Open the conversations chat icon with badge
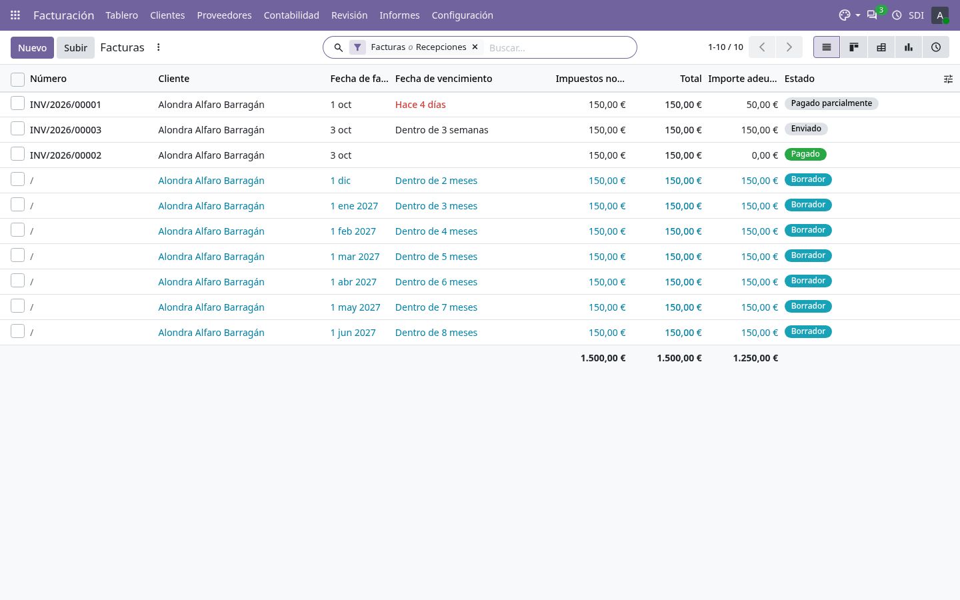The height and width of the screenshot is (600, 960). (872, 15)
